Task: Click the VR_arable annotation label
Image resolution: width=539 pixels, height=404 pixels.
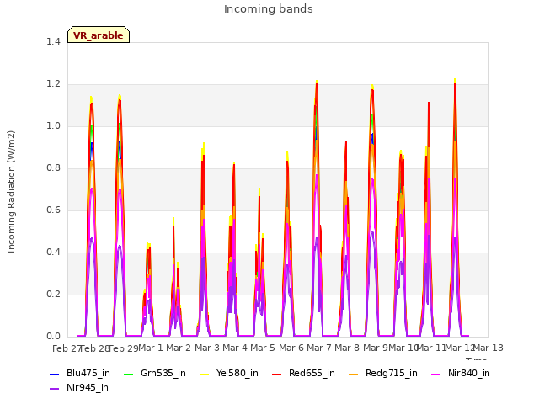Action: [x=99, y=35]
